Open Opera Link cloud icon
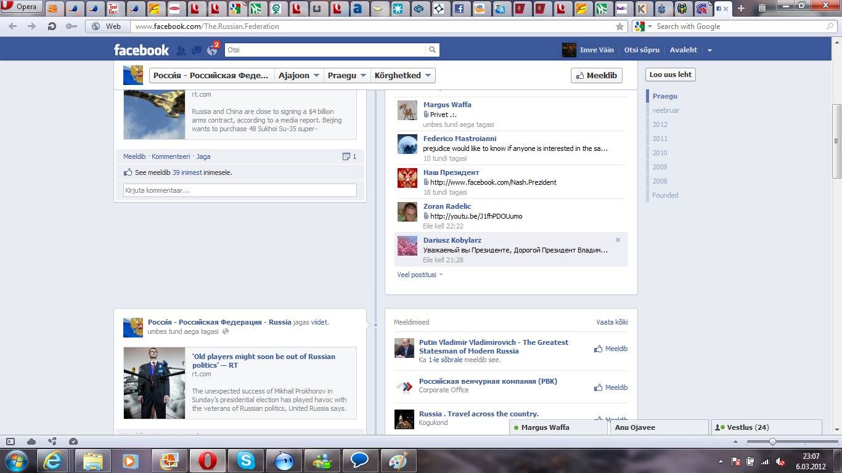 [31, 442]
